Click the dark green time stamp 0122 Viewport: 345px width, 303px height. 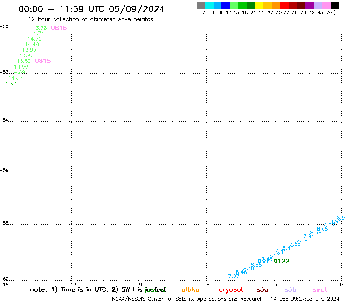282,261
